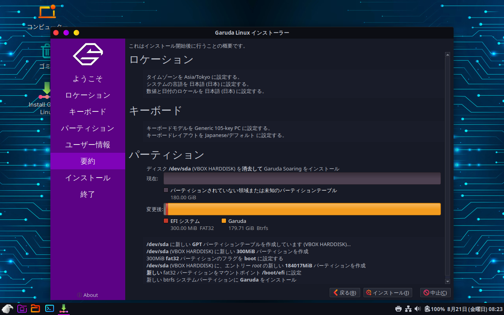Click the line about installing Garuda on btrfs

pyautogui.click(x=221, y=280)
